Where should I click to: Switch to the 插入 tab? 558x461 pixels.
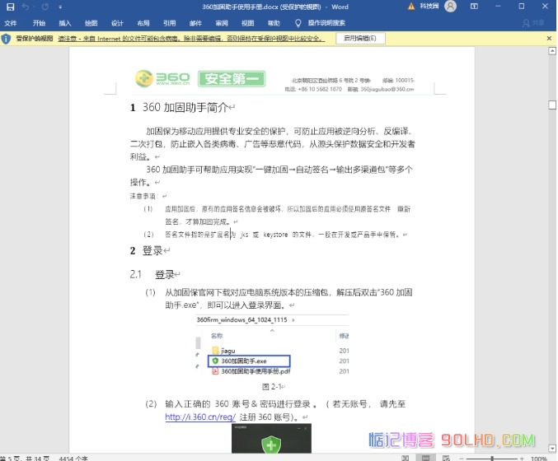point(65,23)
